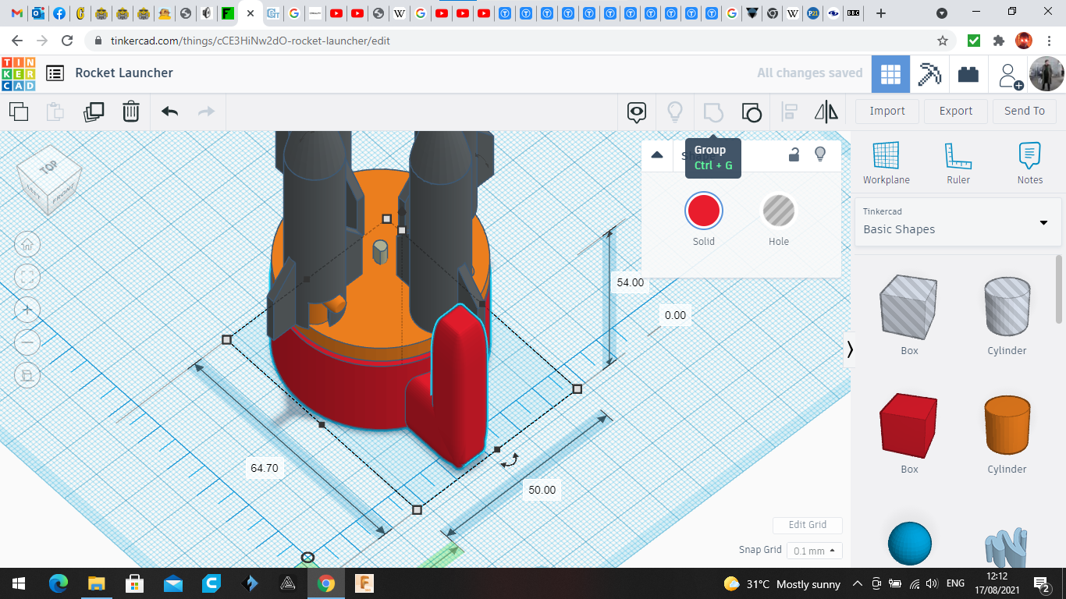
Task: Toggle the comments visibility eye icon
Action: (637, 112)
